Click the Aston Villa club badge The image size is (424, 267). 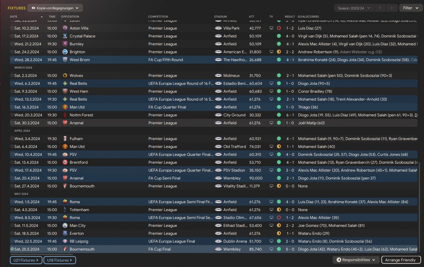pos(65,28)
